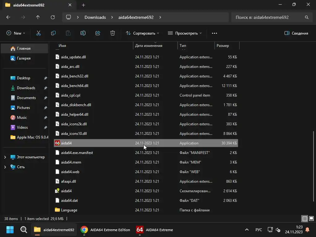The height and width of the screenshot is (237, 316).
Task: Open the three-dots more options menu
Action: pos(214,33)
